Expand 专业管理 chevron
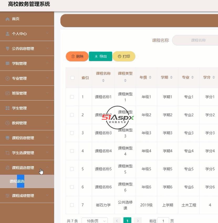This screenshot has width=218, height=223. click(47, 78)
